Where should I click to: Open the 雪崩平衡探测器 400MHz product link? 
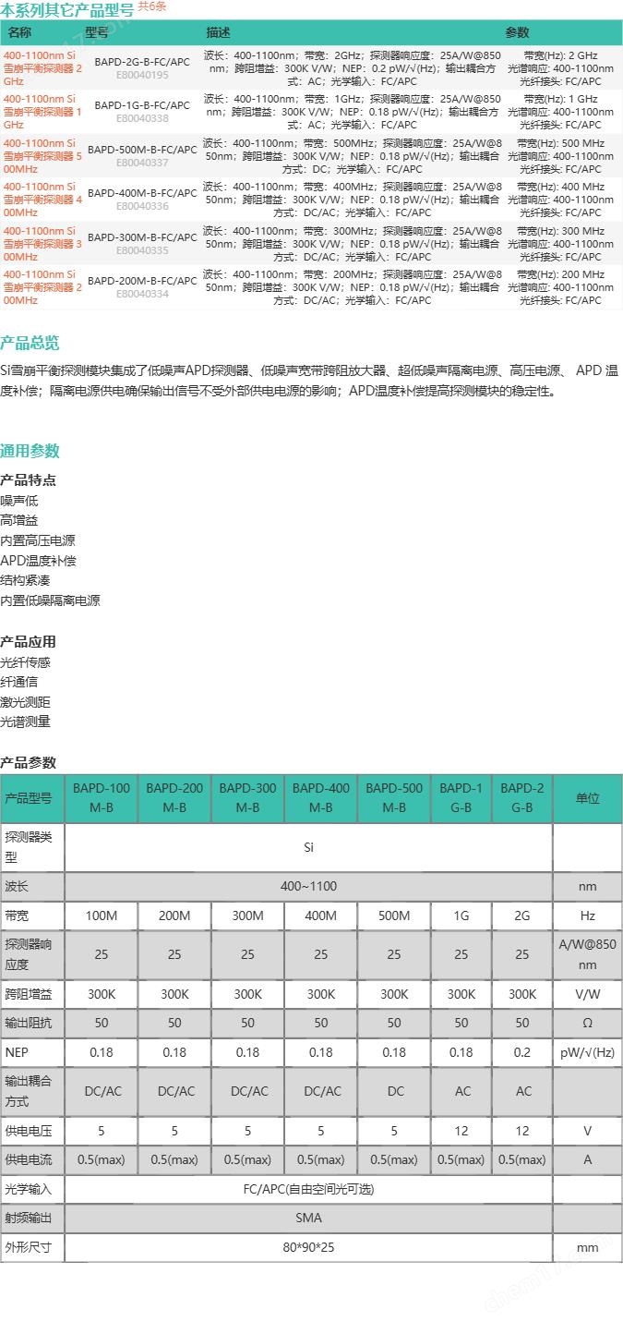pos(42,200)
